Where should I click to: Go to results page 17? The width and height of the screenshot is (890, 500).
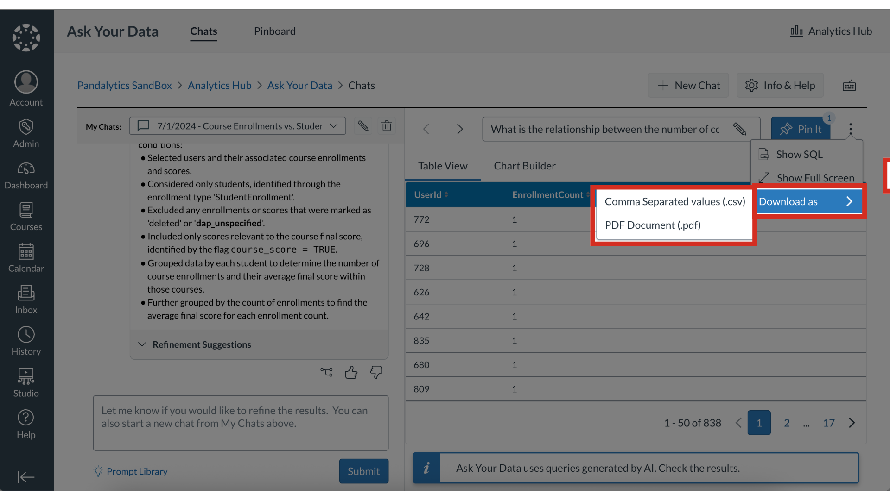(x=829, y=423)
